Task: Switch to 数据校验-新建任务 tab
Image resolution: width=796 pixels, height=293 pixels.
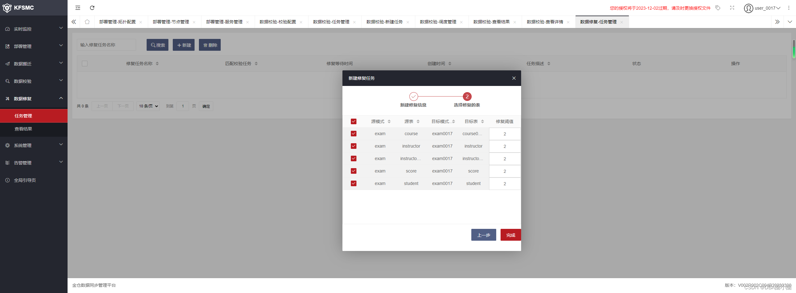Action: coord(384,22)
